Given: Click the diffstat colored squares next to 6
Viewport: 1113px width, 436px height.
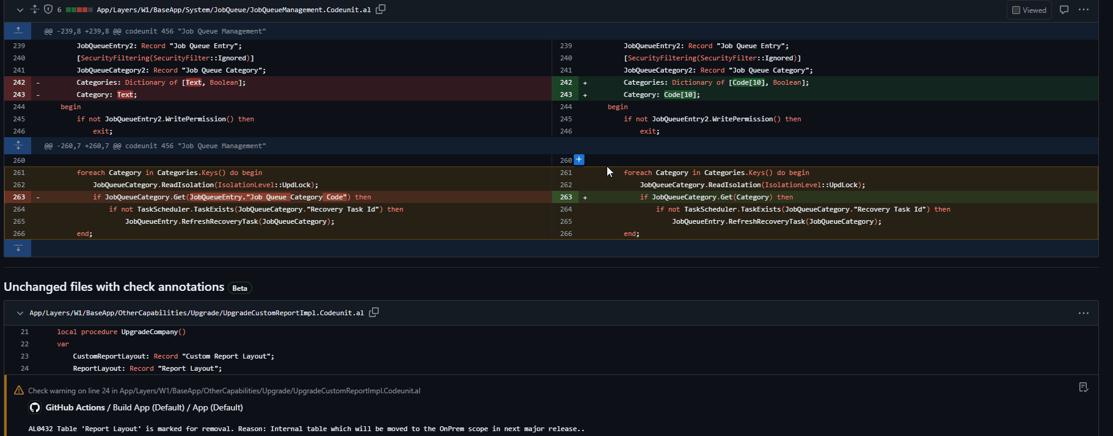Looking at the screenshot, I should (79, 10).
